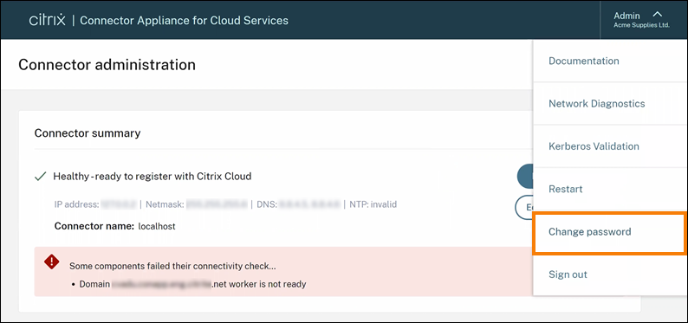Viewport: 688px width, 323px height.
Task: Click the partially hidden blue button
Action: tap(525, 176)
